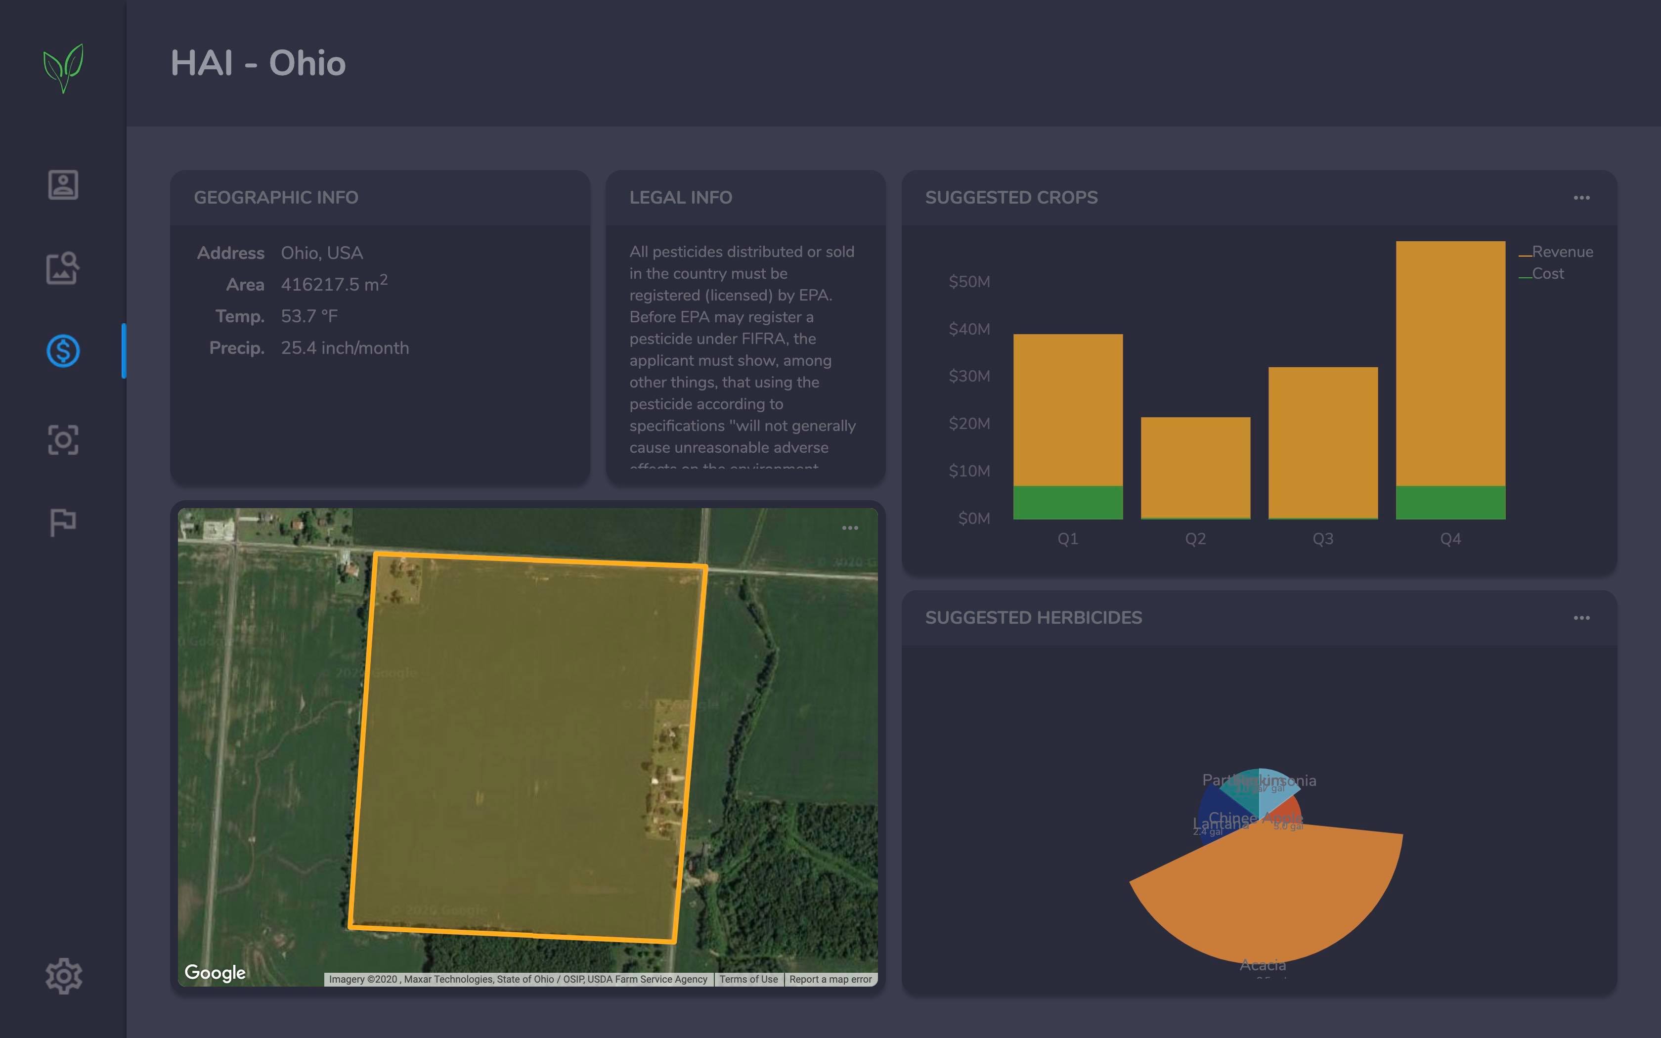
Task: Click the green leaf logo icon
Action: 63,68
